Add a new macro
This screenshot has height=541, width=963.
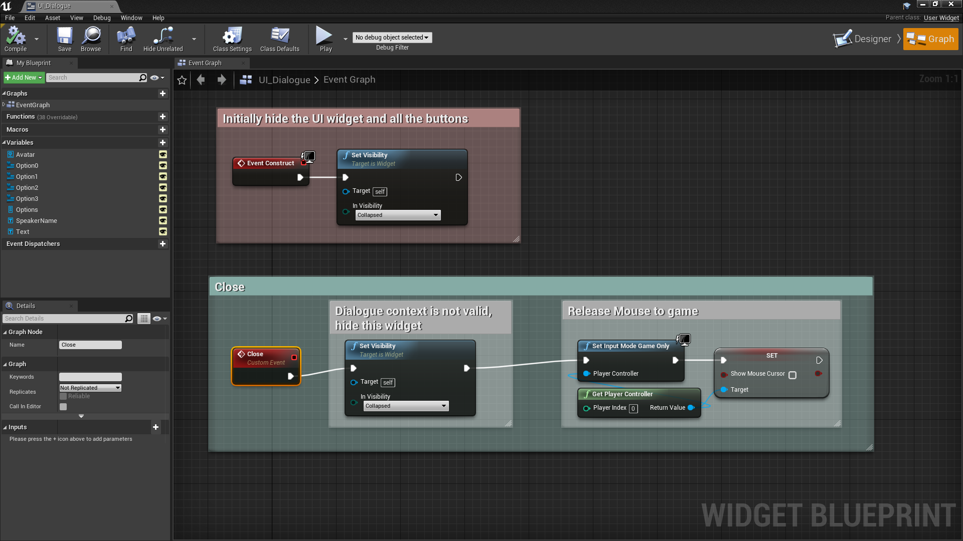click(163, 130)
